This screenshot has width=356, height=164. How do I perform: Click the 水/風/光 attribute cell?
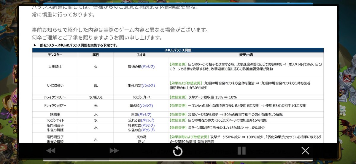pyautogui.click(x=96, y=97)
